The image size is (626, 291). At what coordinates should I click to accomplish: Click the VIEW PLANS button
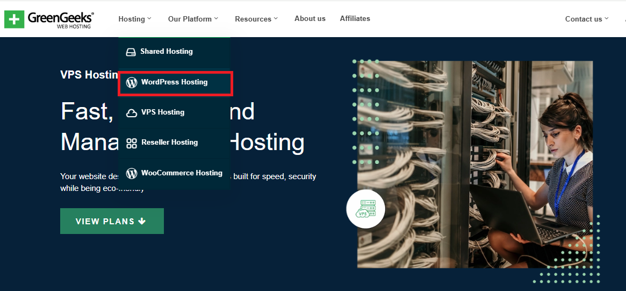click(112, 221)
